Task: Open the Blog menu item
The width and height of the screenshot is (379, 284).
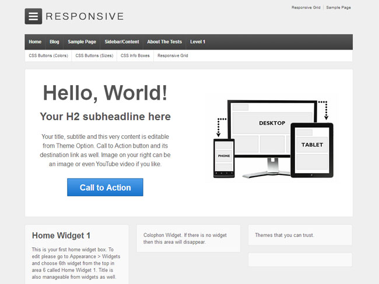Action: coord(54,42)
